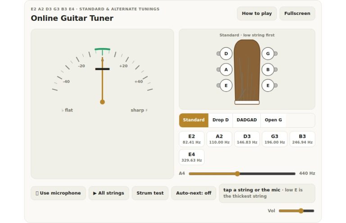Start the Strum test
Screen dimensions: 346x223
pos(150,193)
